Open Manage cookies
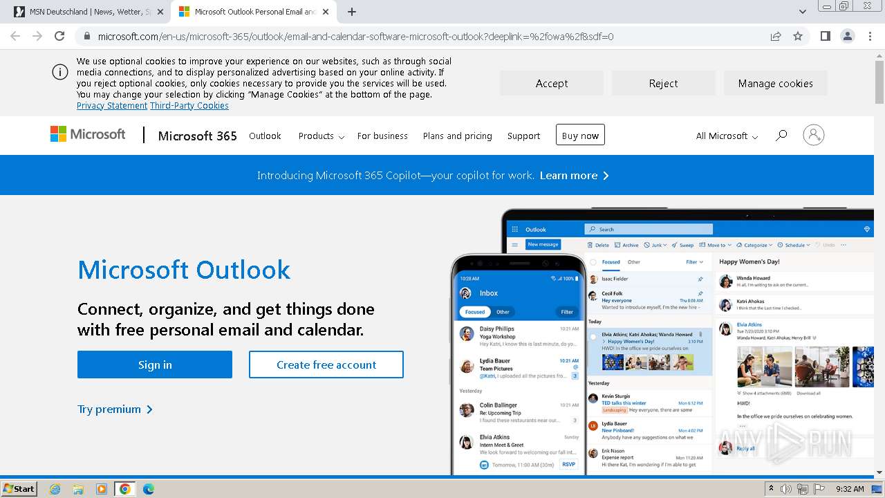This screenshot has height=498, width=885. click(x=776, y=83)
